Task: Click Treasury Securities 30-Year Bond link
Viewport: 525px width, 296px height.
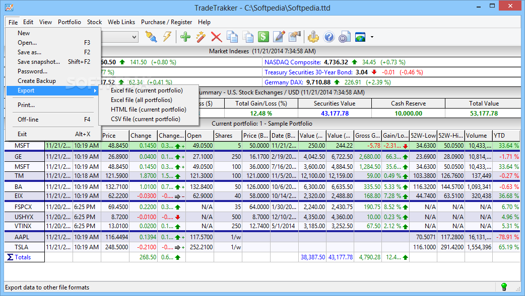Action: click(x=308, y=72)
